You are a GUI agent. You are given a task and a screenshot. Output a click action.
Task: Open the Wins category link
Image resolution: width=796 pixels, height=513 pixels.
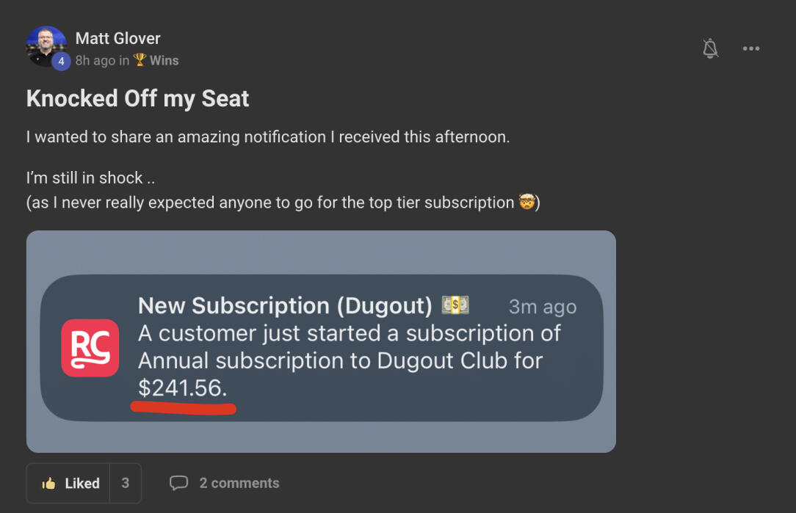pos(164,60)
